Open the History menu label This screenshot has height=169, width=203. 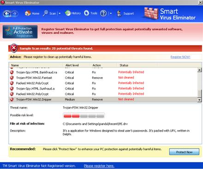click(76, 13)
